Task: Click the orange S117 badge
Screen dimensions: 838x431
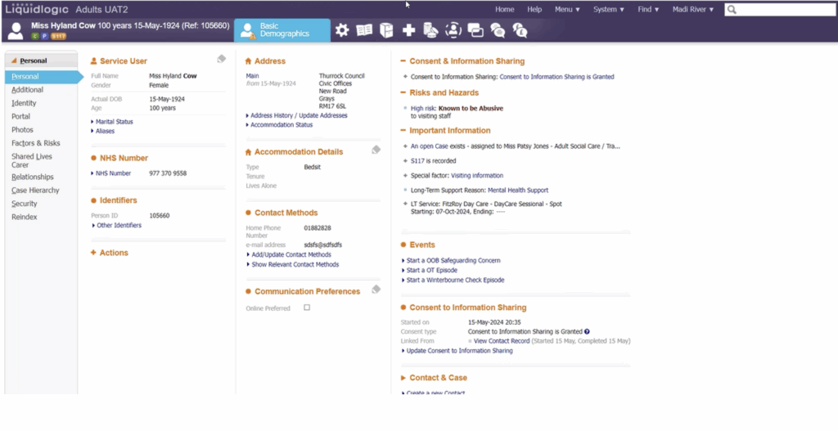Action: 58,36
